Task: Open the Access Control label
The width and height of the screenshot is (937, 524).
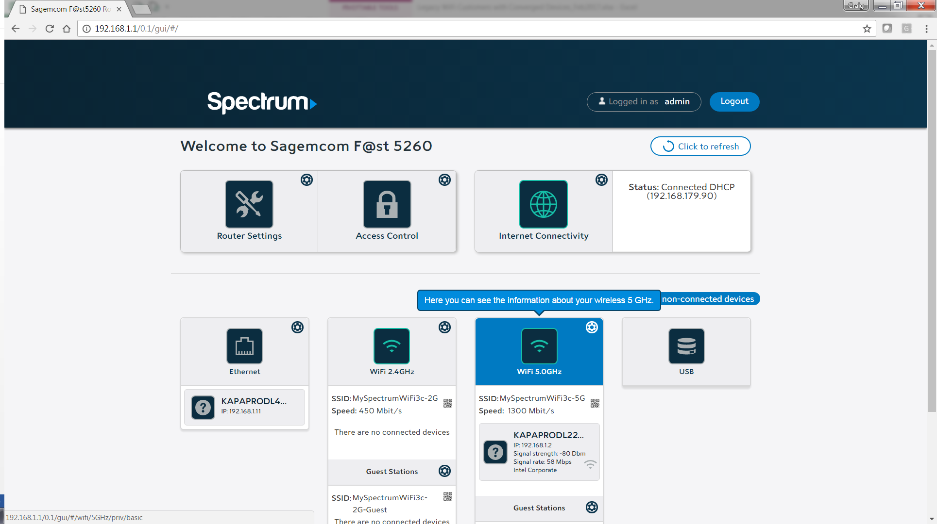Action: [387, 236]
